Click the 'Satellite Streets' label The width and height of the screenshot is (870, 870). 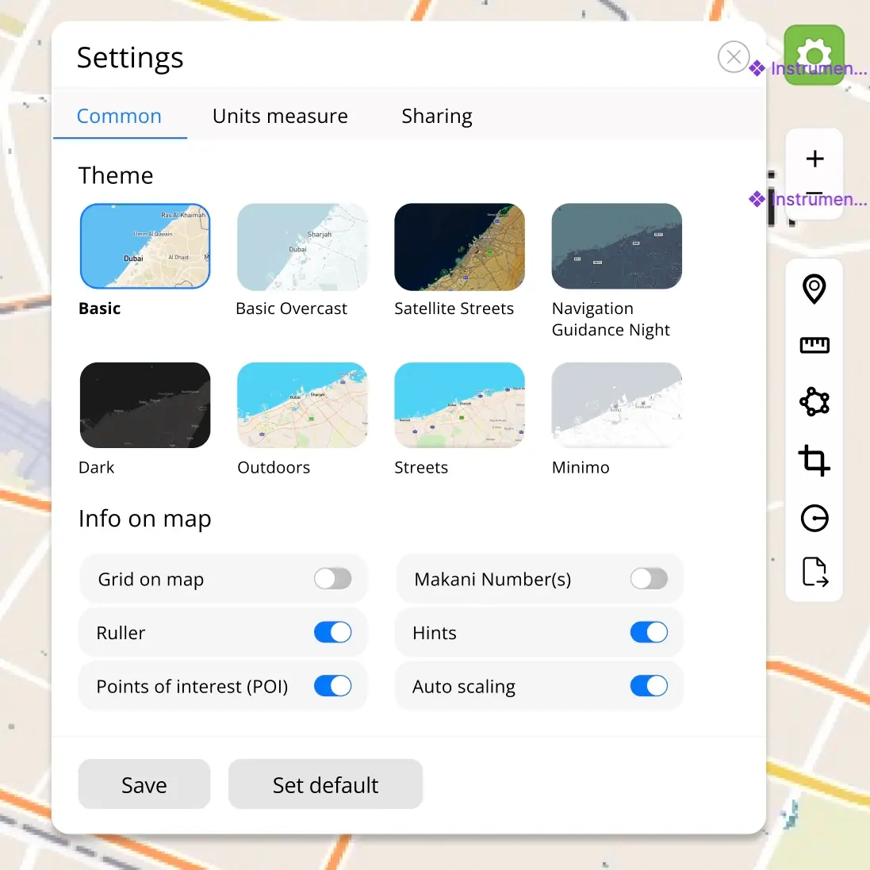[454, 309]
